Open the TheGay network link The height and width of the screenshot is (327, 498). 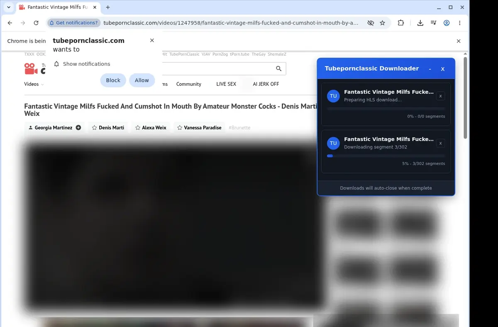pyautogui.click(x=259, y=54)
